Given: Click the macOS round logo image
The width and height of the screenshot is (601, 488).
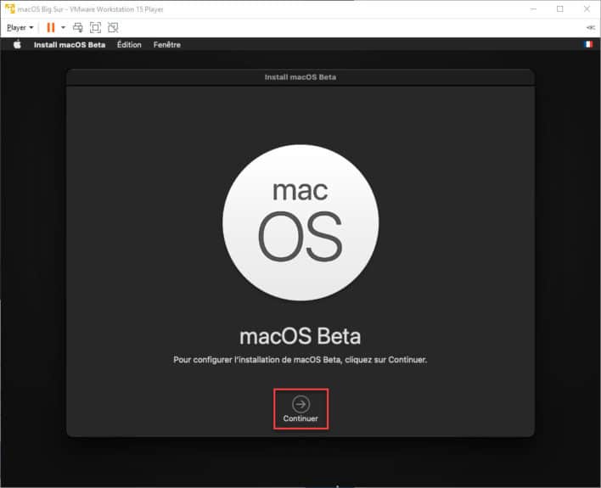Looking at the screenshot, I should coord(300,222).
